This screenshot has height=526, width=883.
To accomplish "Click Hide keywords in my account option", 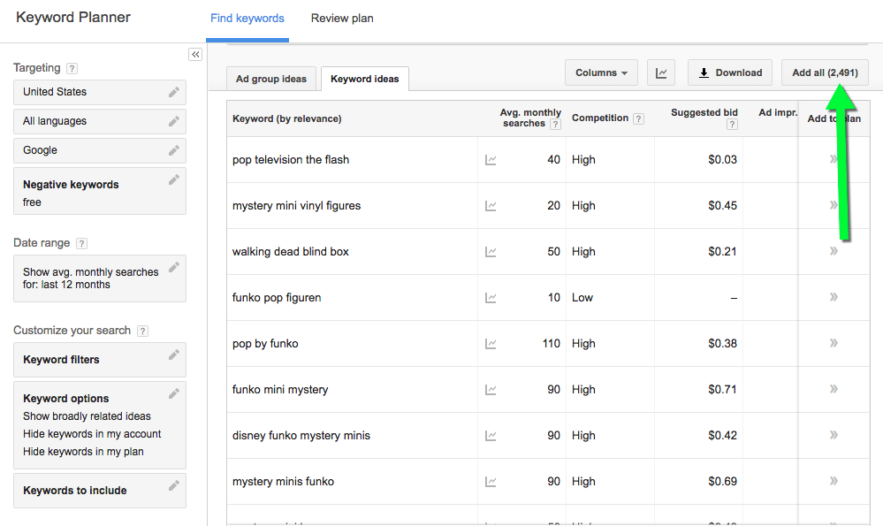I will pyautogui.click(x=92, y=434).
